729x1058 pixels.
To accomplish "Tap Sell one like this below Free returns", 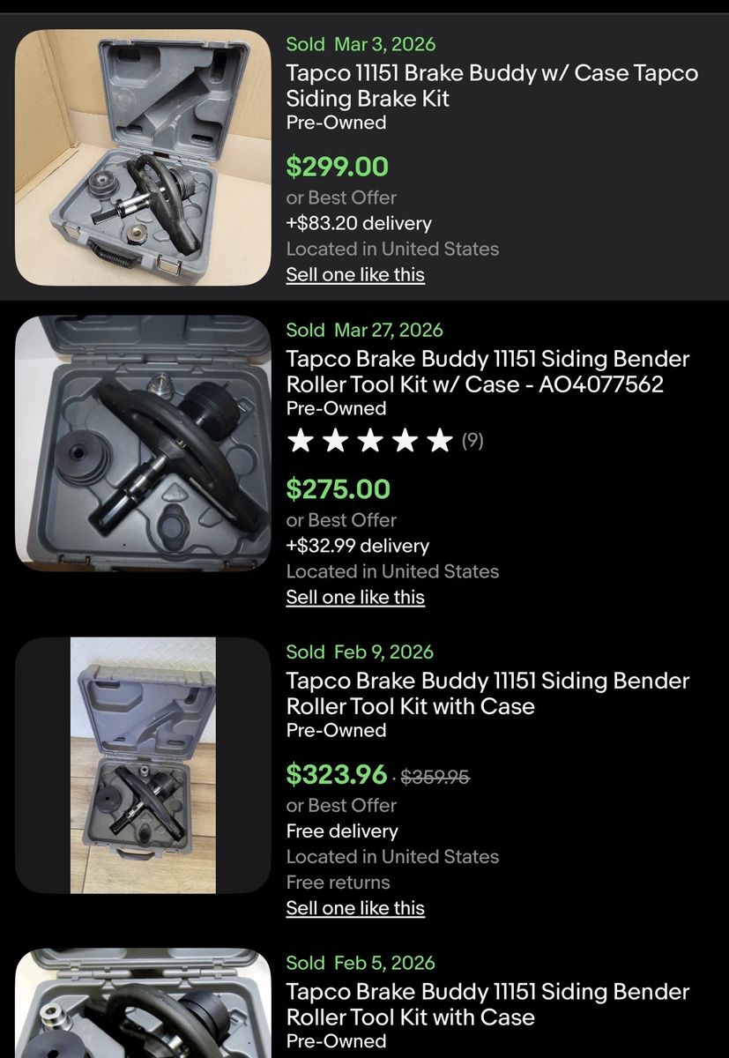I will tap(355, 908).
